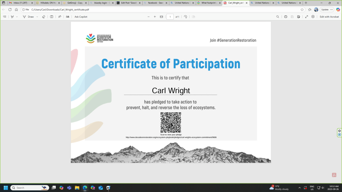This screenshot has width=342, height=192.
Task: Open PDF settings gear
Action: 313,17
